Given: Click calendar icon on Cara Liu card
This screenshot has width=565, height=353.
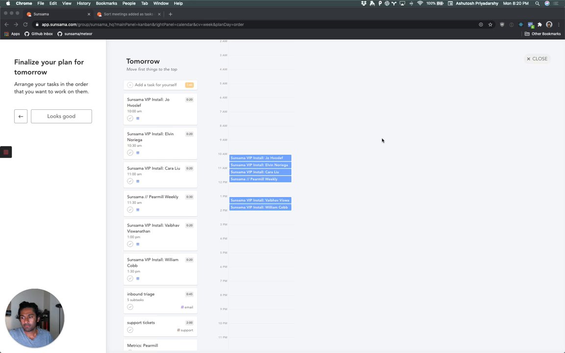Looking at the screenshot, I should (x=138, y=181).
